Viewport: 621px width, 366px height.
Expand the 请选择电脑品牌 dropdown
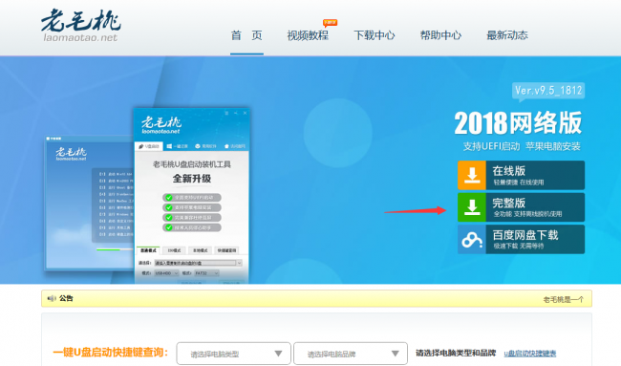[351, 354]
